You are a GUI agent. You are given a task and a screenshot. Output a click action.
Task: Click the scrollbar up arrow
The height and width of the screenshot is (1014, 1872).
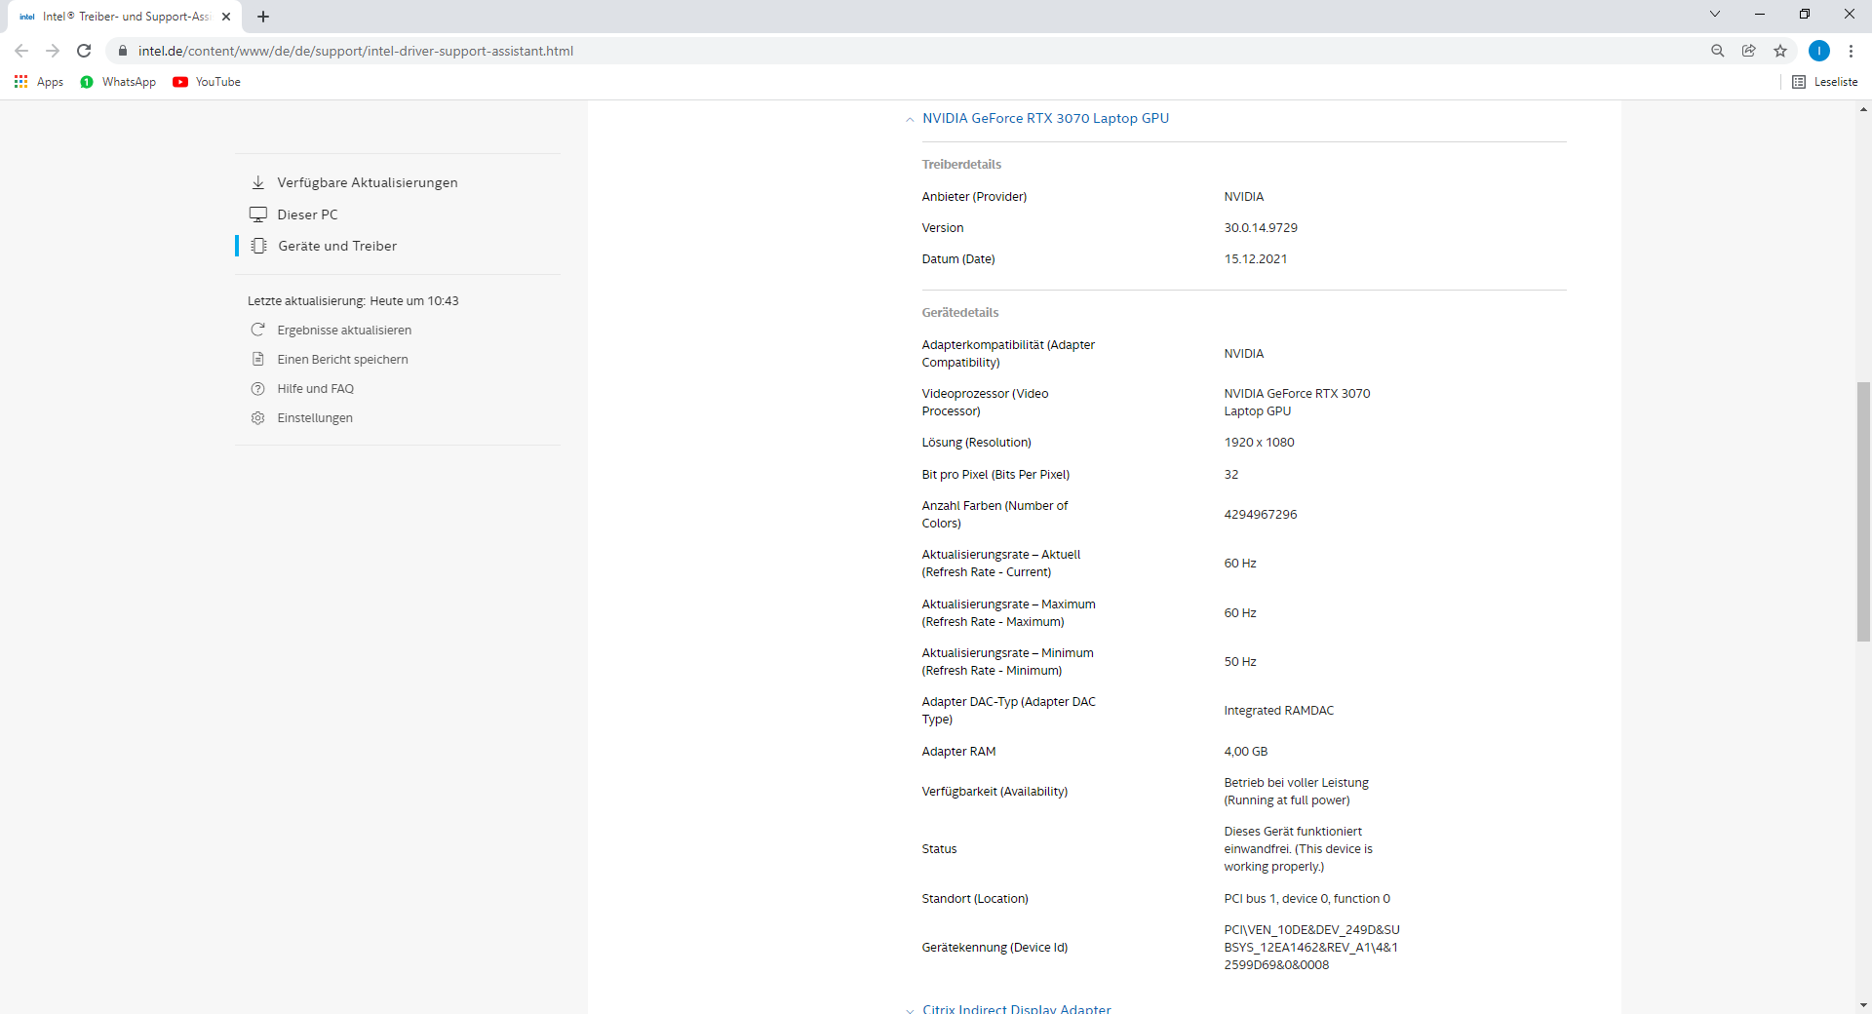click(x=1863, y=109)
